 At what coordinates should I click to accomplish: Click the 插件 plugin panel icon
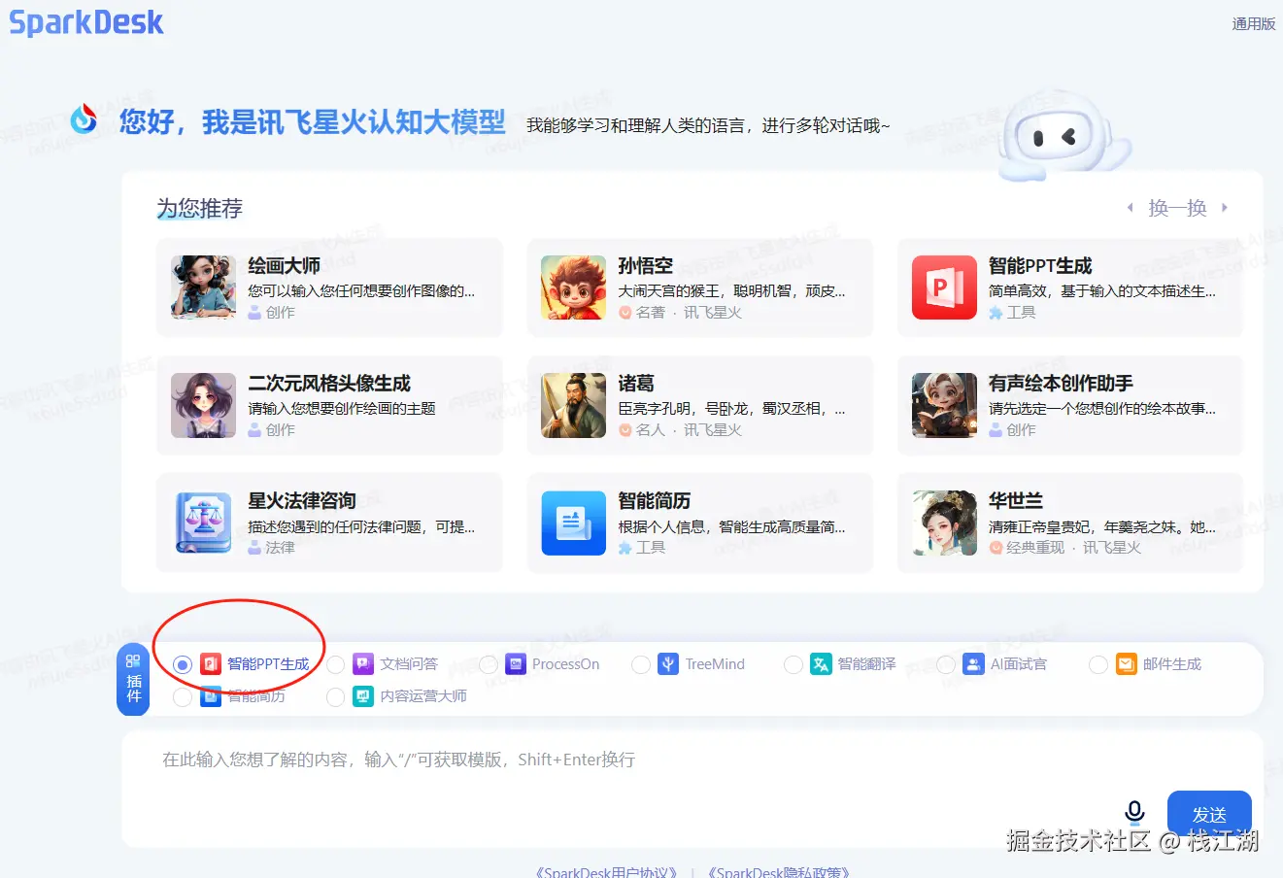(x=133, y=679)
